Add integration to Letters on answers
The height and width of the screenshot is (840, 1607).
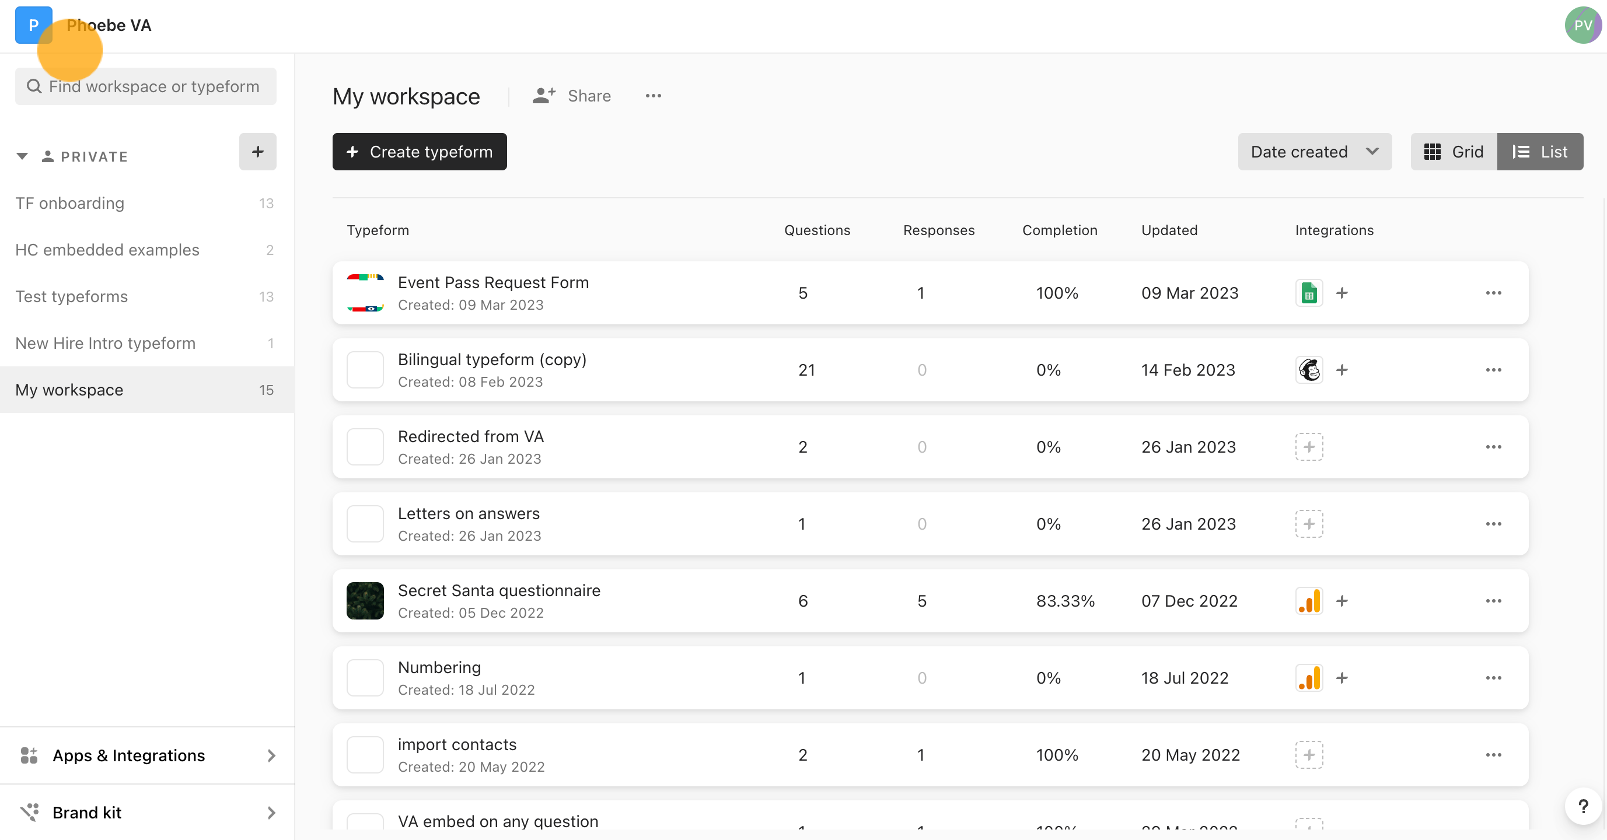tap(1309, 524)
